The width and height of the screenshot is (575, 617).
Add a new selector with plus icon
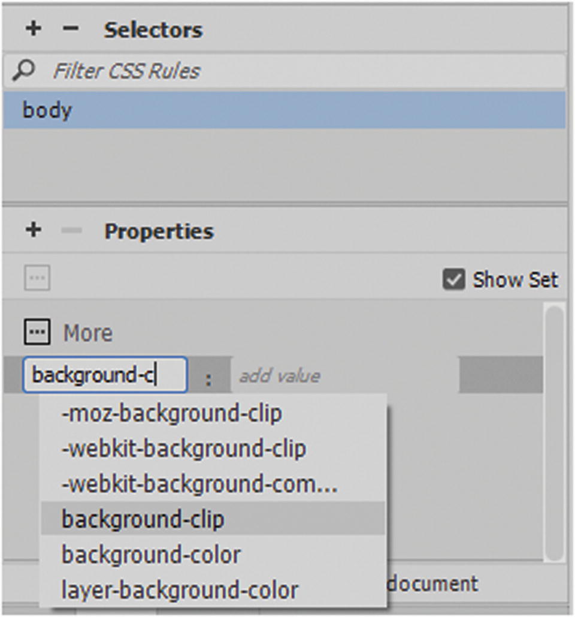[x=34, y=29]
